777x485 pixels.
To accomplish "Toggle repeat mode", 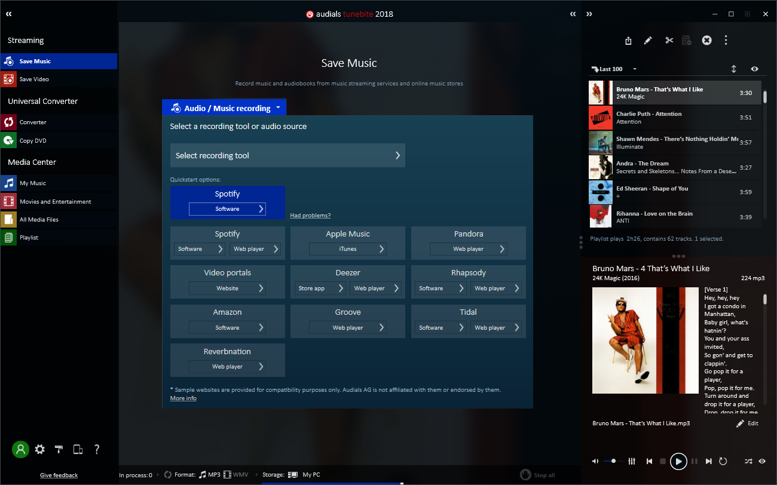I will (723, 461).
